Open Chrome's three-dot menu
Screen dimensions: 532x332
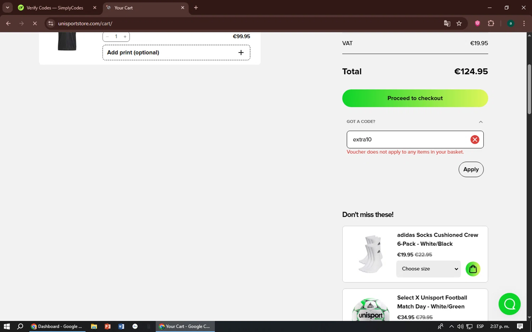pyautogui.click(x=524, y=23)
